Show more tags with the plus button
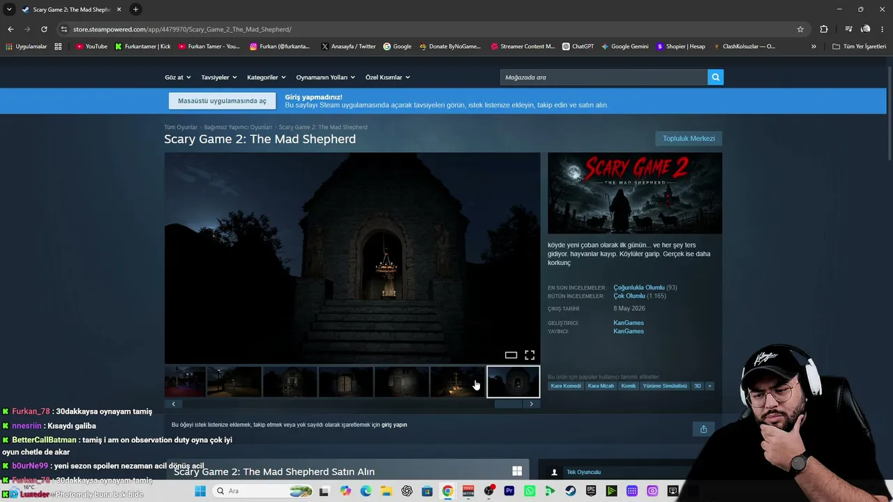This screenshot has width=893, height=502. [x=710, y=386]
